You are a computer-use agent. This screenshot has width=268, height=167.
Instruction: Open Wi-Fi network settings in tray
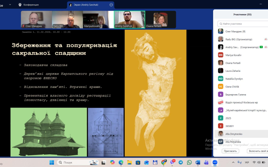(254, 162)
